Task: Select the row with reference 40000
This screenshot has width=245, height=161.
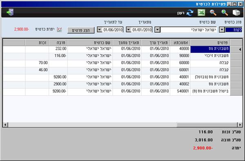Action: point(122,49)
